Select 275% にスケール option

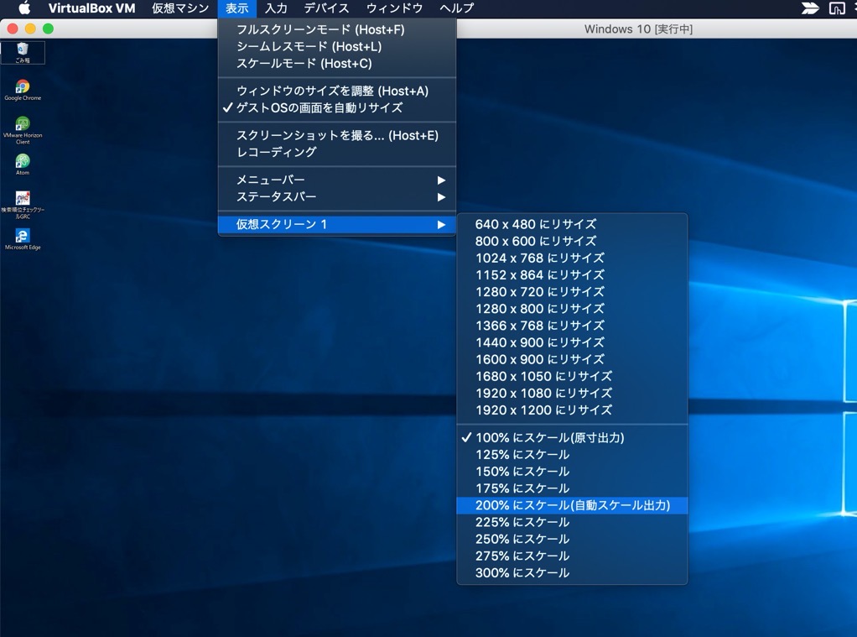[572, 556]
